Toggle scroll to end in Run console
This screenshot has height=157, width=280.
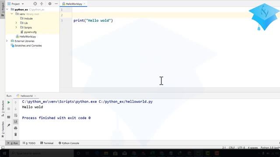[x=16, y=122]
